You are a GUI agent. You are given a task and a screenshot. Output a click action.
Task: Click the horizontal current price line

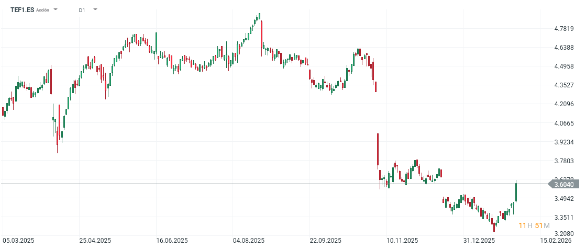click(262, 184)
